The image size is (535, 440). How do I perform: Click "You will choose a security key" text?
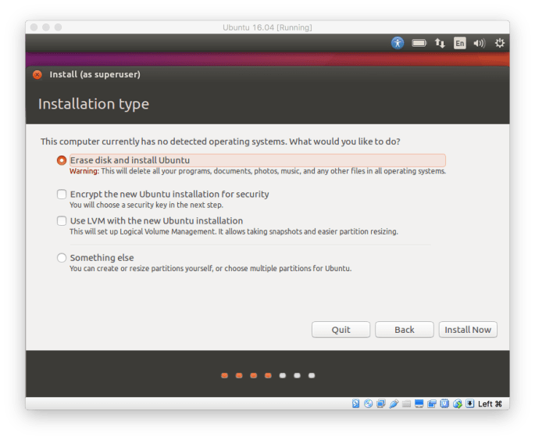click(x=146, y=205)
